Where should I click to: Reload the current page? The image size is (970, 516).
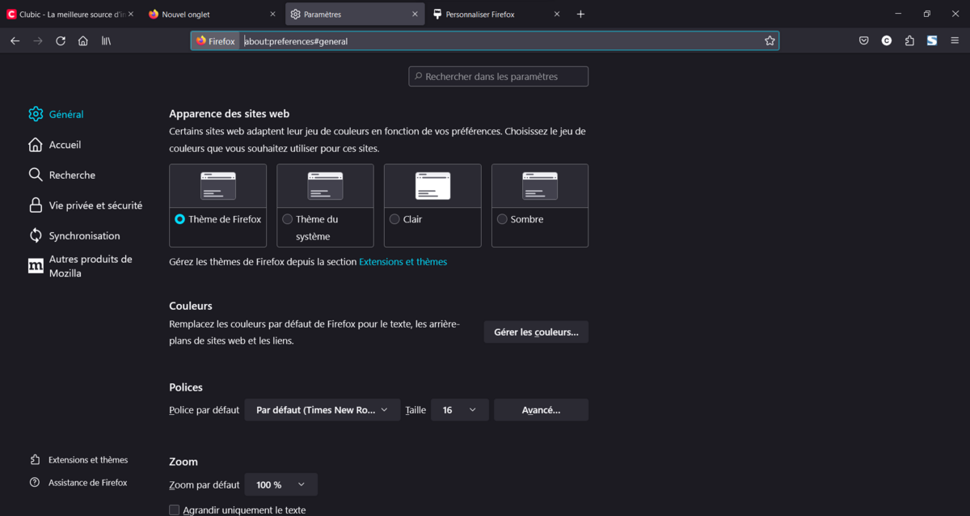61,40
